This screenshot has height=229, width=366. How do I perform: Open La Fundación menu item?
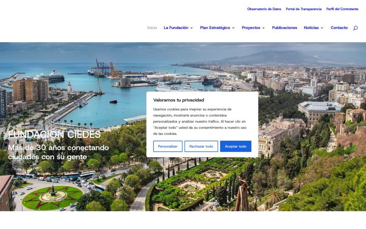pos(176,27)
